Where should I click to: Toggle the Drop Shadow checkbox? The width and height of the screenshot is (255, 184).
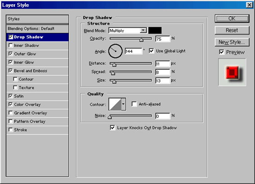point(11,37)
